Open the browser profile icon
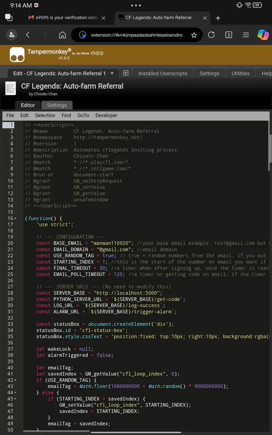The width and height of the screenshot is (272, 435). pyautogui.click(x=12, y=35)
